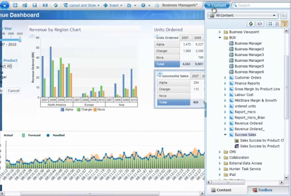The height and width of the screenshot is (196, 291).
Task: Click the Total row in Units Ordered
Action: [179, 64]
